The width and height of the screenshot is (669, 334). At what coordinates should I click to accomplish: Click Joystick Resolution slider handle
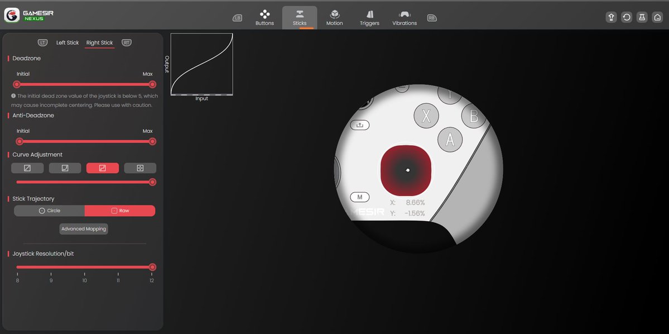point(152,268)
